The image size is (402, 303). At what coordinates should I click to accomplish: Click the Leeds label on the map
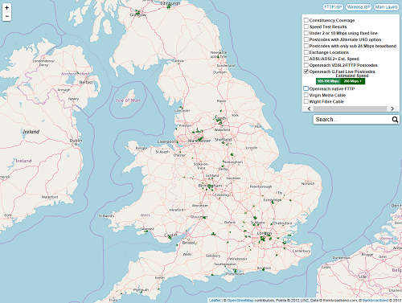tap(221, 118)
